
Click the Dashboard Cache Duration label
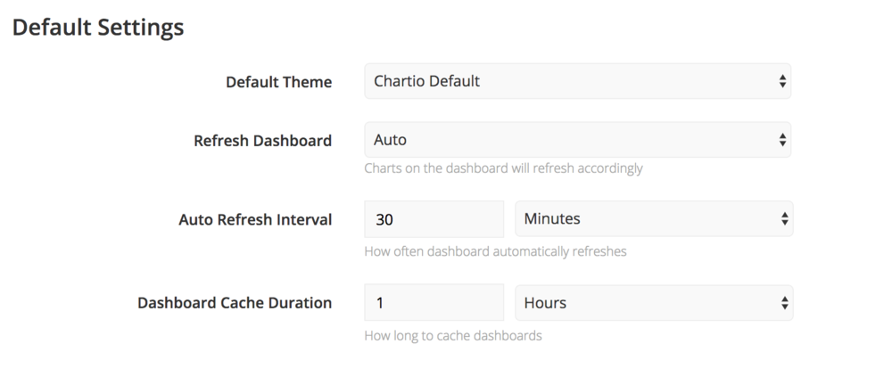tap(235, 302)
